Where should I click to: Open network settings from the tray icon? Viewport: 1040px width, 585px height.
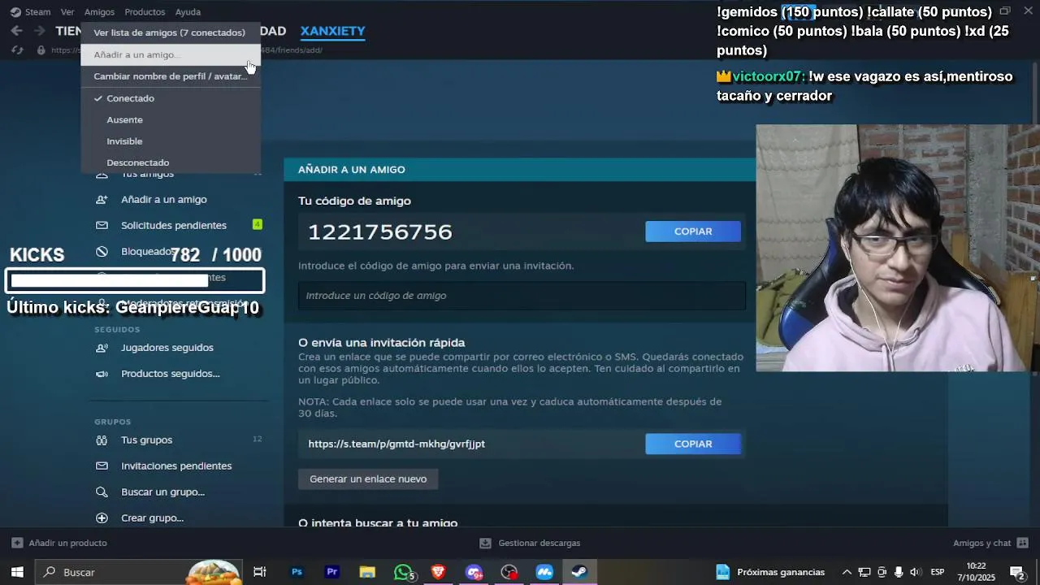click(864, 572)
